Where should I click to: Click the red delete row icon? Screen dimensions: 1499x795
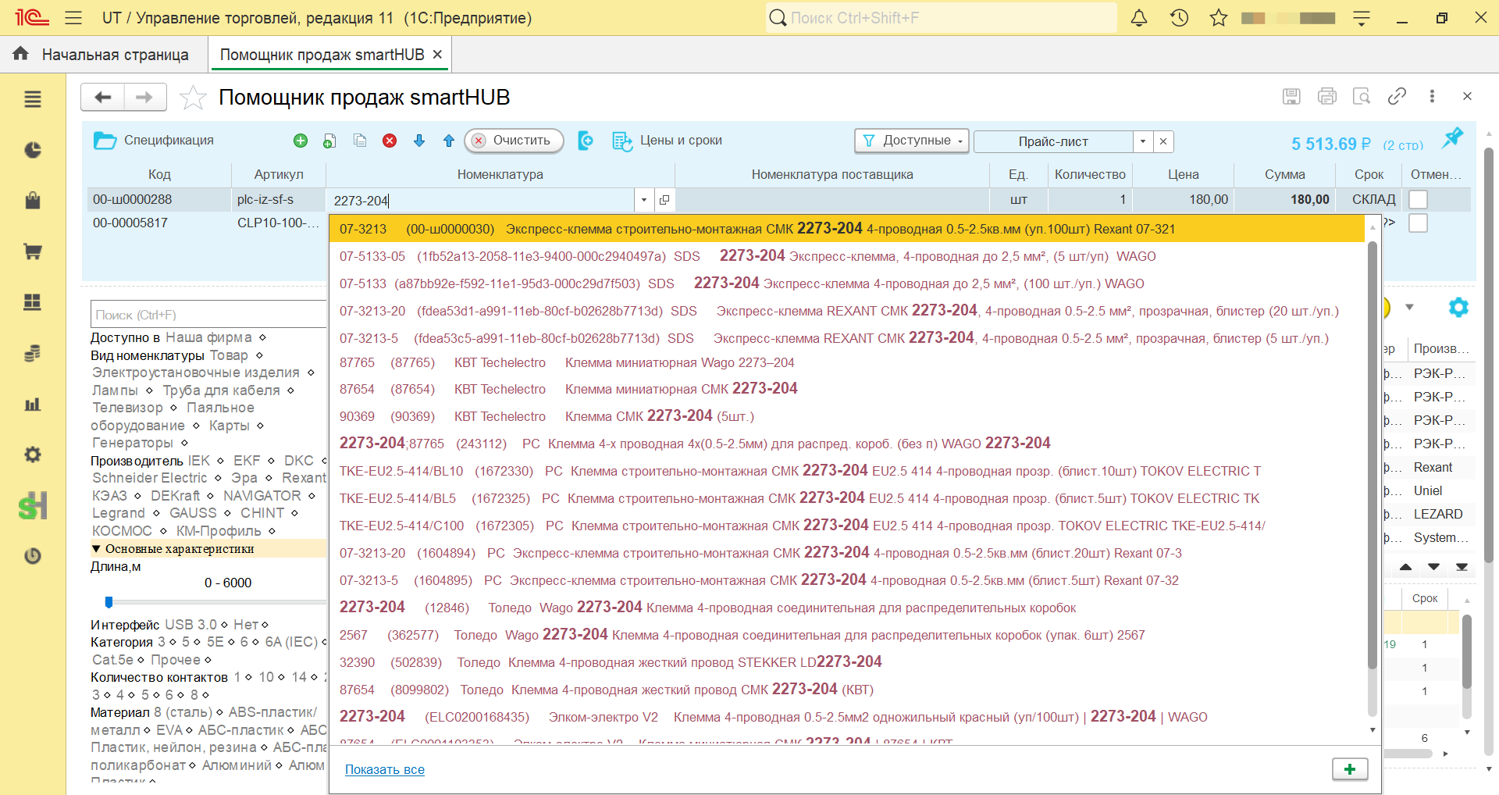coord(390,141)
